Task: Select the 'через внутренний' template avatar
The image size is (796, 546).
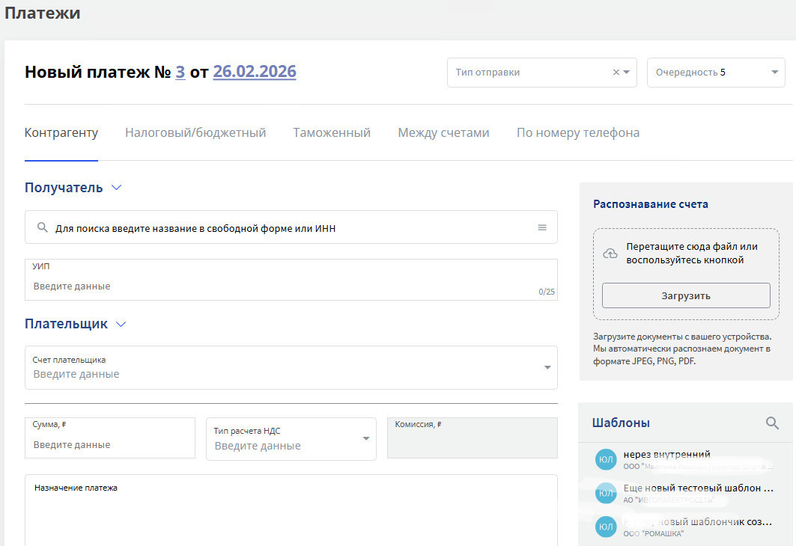Action: point(606,459)
